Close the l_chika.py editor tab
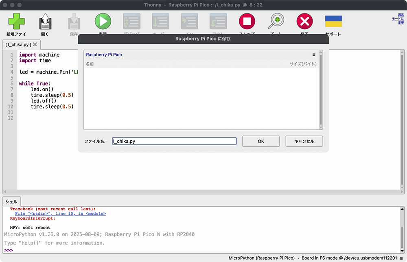The image size is (407, 262). click(35, 44)
